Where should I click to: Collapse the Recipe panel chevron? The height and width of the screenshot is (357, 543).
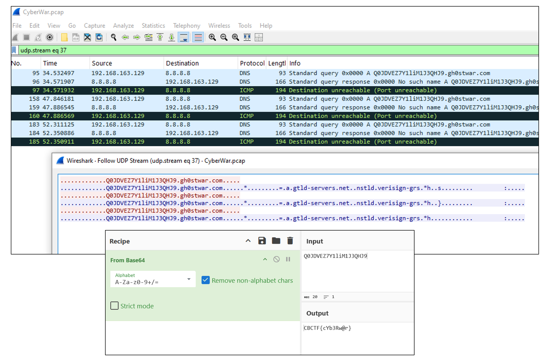pos(248,241)
